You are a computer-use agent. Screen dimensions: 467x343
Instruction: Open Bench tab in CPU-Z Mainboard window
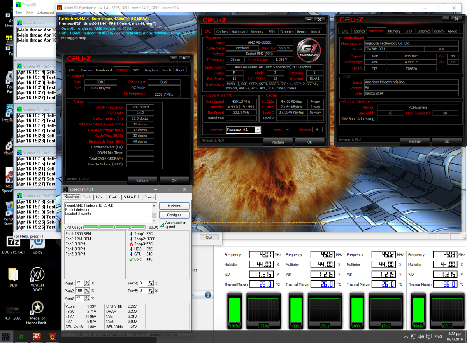tap(439, 31)
